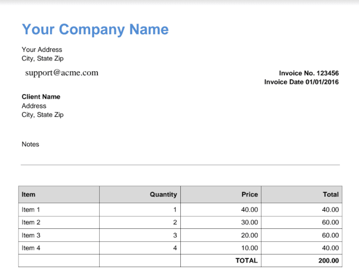359x273 pixels.
Task: Click the "Price" column header
Action: 250,194
